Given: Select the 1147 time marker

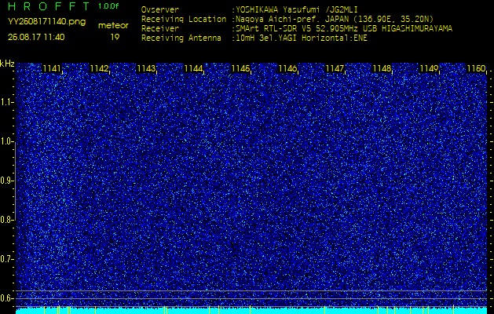Looking at the screenshot, I should [335, 68].
